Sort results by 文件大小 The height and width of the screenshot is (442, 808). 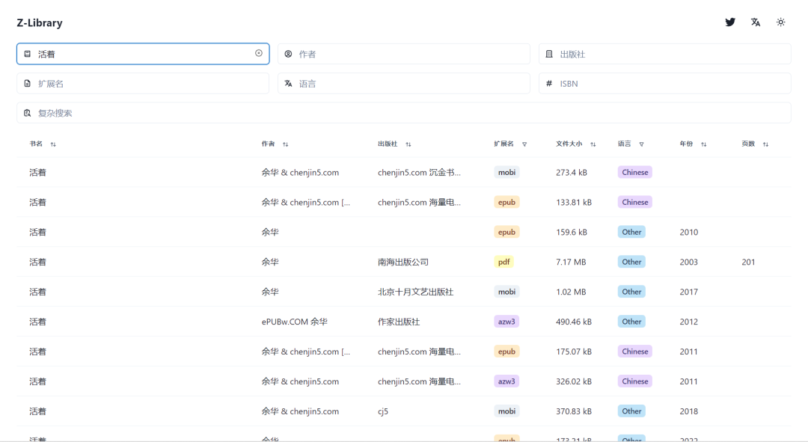pyautogui.click(x=593, y=143)
